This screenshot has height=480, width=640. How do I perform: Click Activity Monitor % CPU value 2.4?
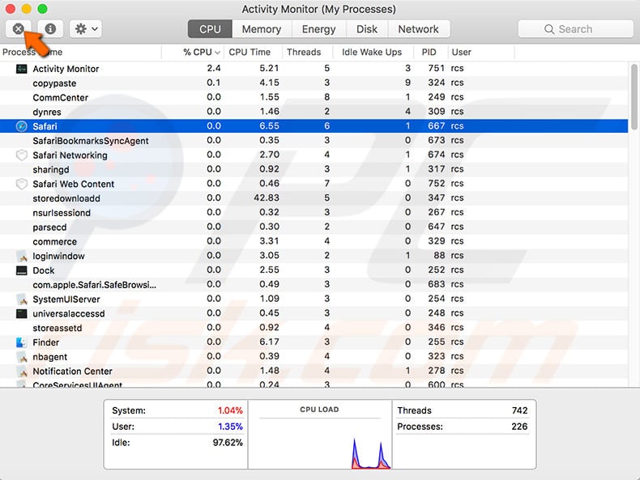click(214, 69)
